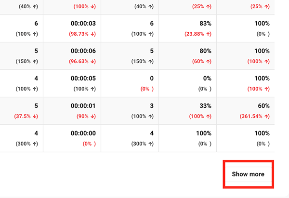The image size is (289, 198).
Task: Click the red 90% decrease indicator
Action: tap(86, 117)
